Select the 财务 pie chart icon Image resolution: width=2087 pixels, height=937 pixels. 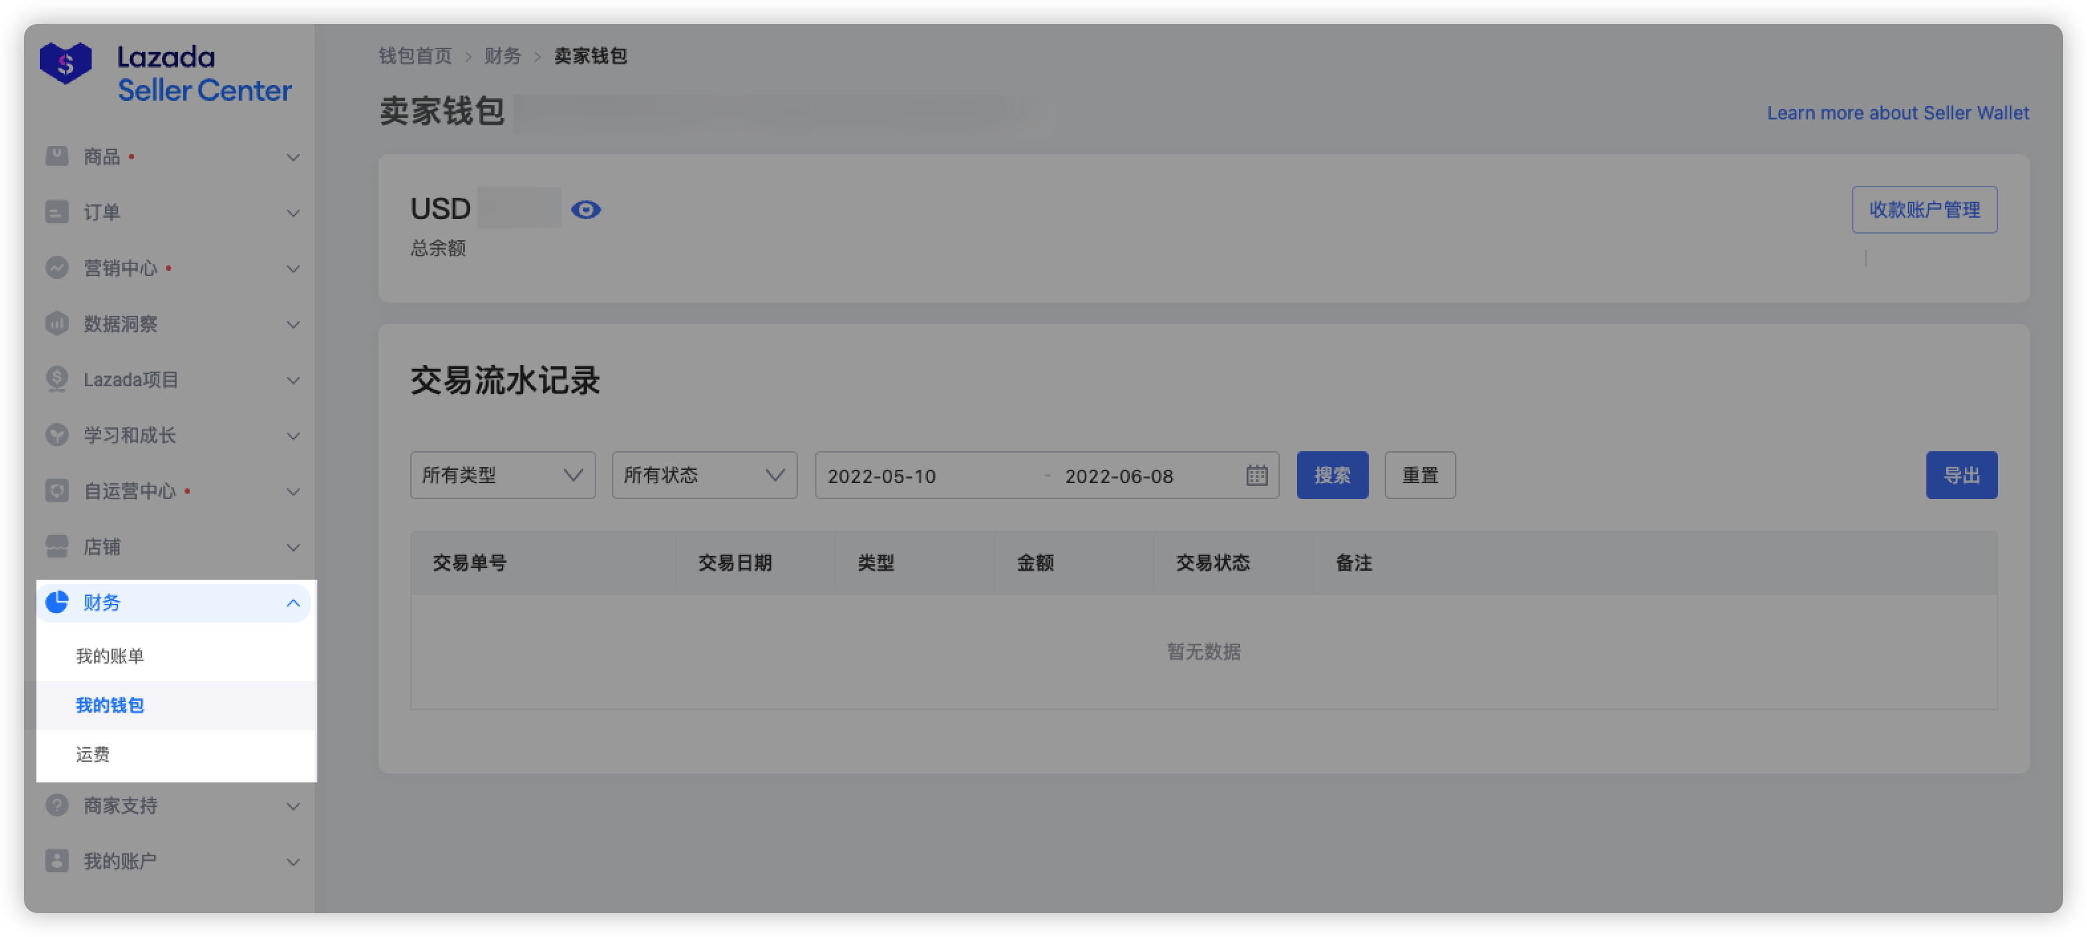56,603
